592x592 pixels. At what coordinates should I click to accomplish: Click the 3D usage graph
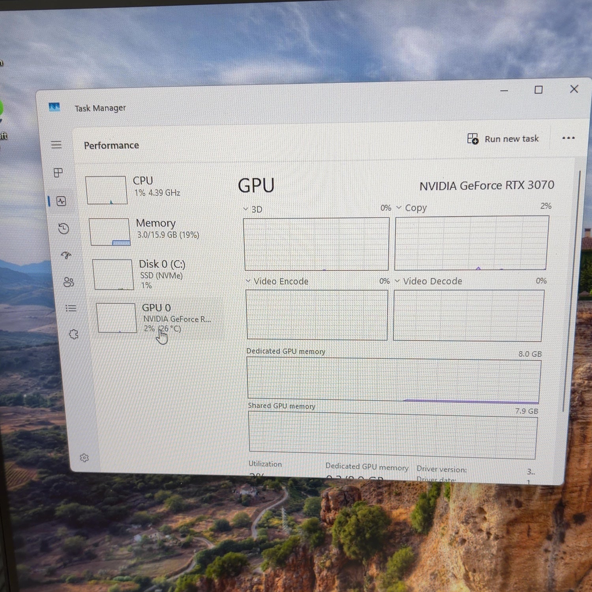[317, 244]
